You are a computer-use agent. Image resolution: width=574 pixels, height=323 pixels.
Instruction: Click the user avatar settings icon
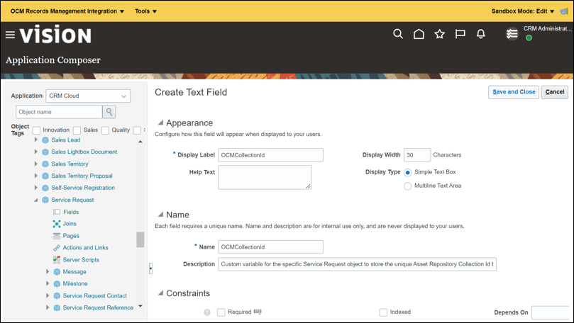pos(512,34)
